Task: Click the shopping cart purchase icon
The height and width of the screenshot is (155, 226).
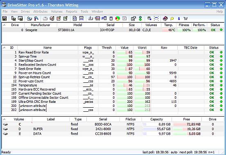Action: (185, 18)
